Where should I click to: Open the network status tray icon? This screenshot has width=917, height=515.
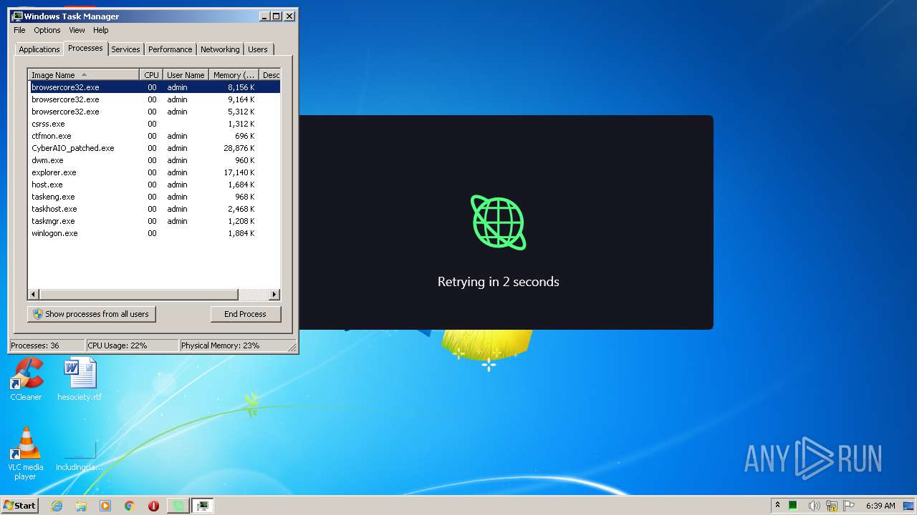tap(831, 506)
